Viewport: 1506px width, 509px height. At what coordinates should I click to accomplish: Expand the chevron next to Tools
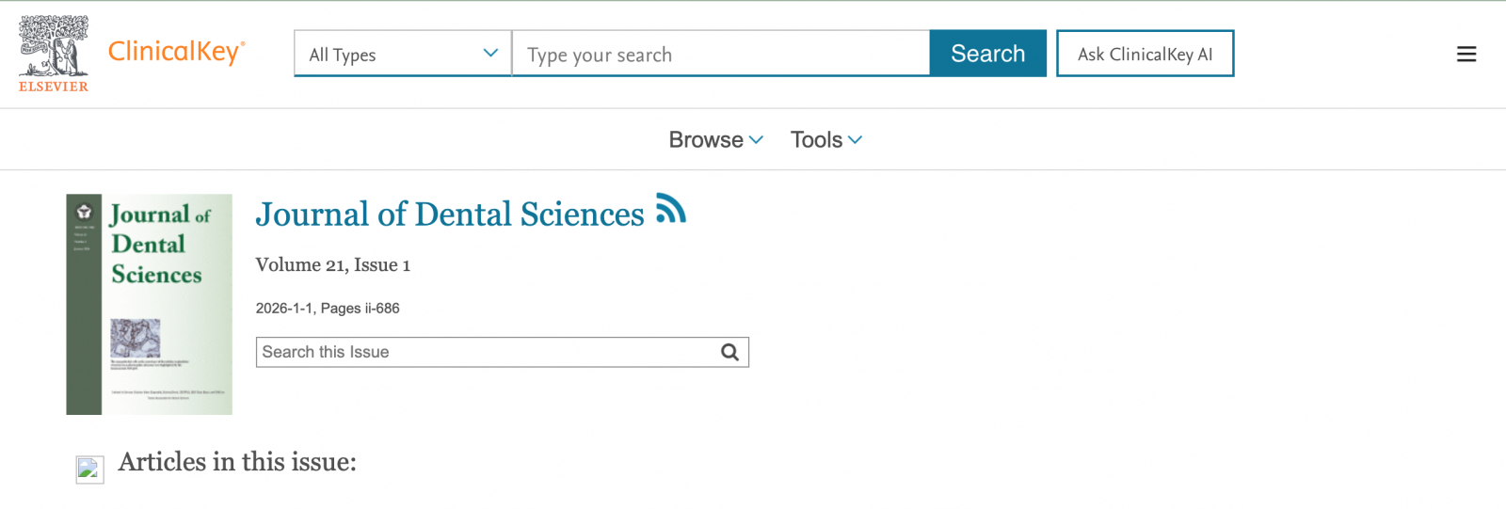click(855, 140)
